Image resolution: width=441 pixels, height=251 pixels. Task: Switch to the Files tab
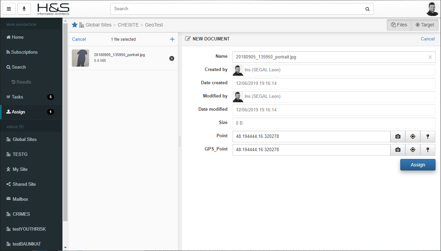(x=399, y=25)
